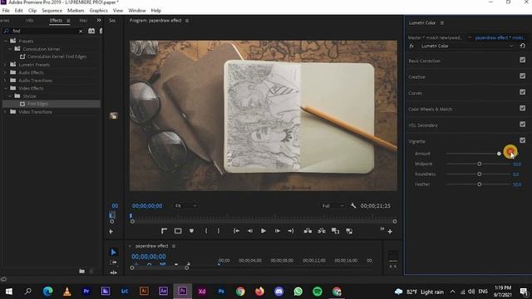Filter by Accelerated Effects icon

(x=91, y=31)
